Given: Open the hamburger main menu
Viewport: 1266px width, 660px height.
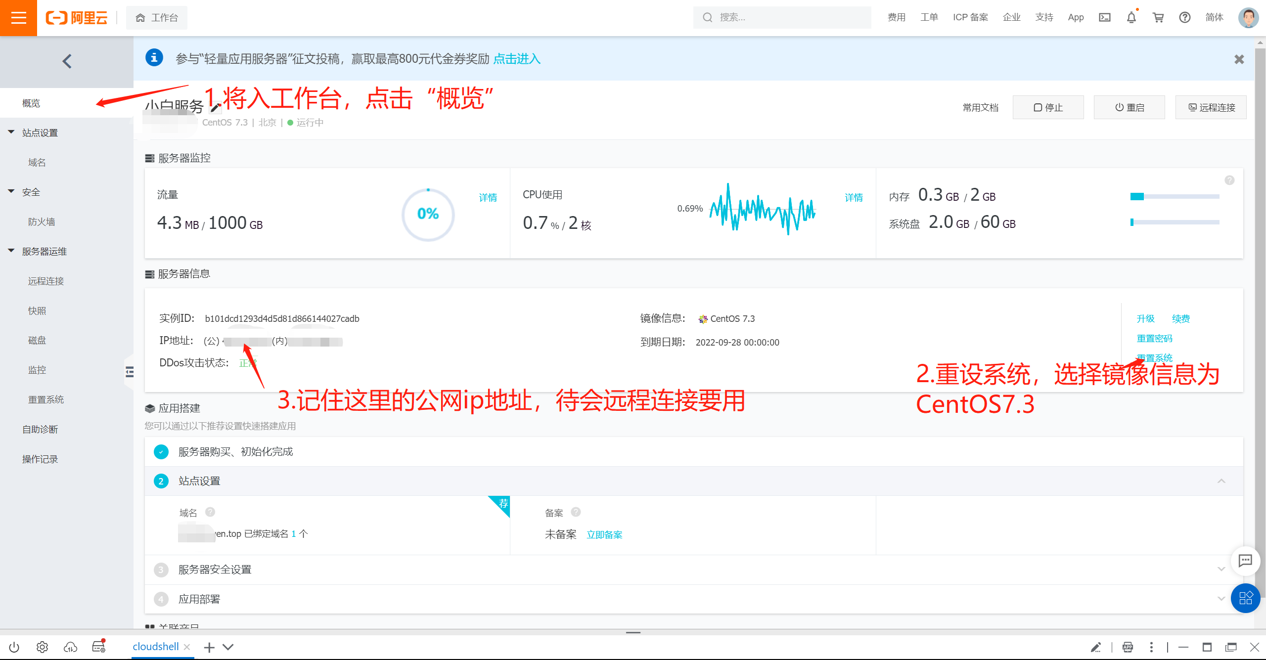Looking at the screenshot, I should [18, 18].
